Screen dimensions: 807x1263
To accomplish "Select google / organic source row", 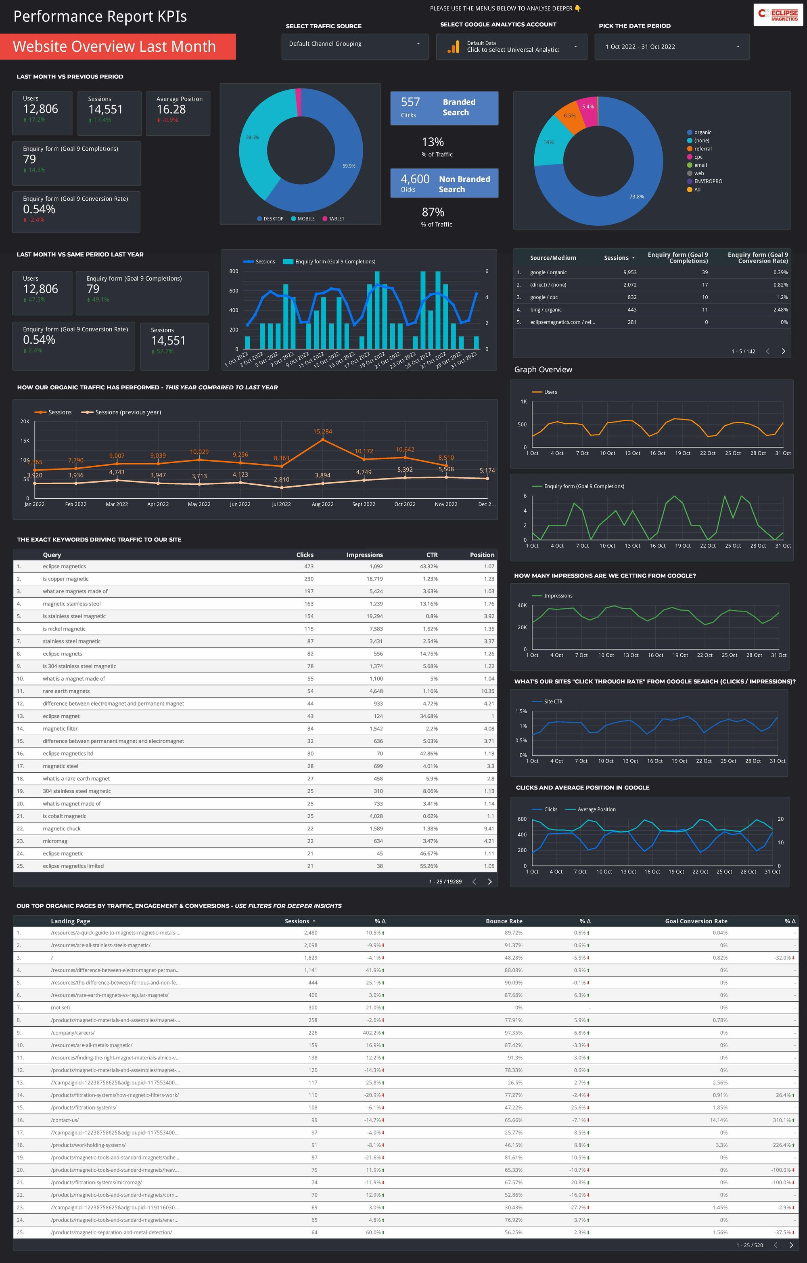I will 652,272.
